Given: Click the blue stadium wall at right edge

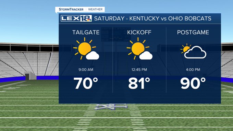Looking at the screenshot, I should [227, 80].
